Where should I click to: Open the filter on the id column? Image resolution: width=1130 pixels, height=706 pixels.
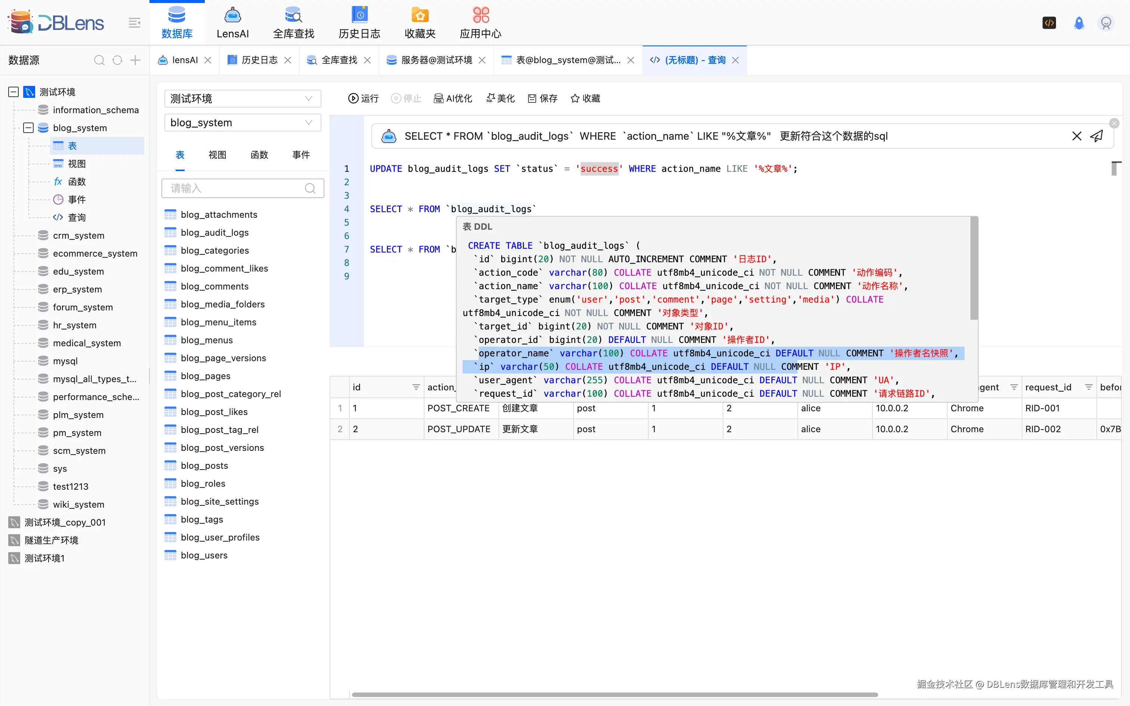(416, 387)
